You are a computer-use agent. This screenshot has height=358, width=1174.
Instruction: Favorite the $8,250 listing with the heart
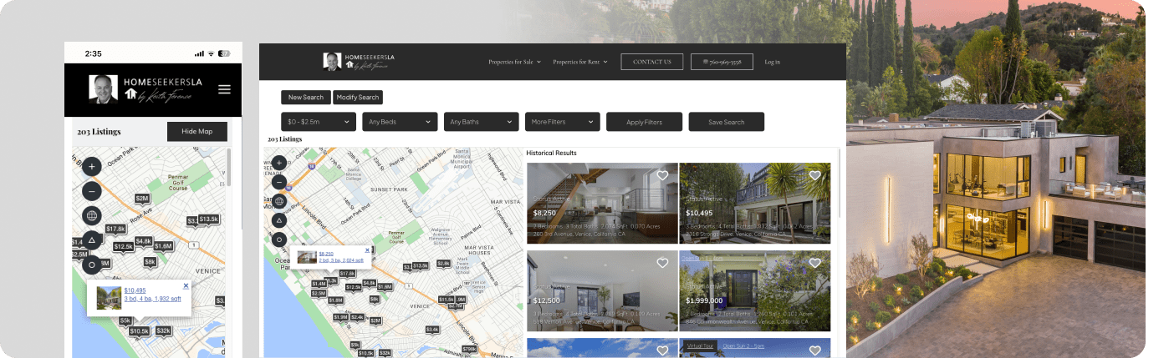tap(662, 176)
